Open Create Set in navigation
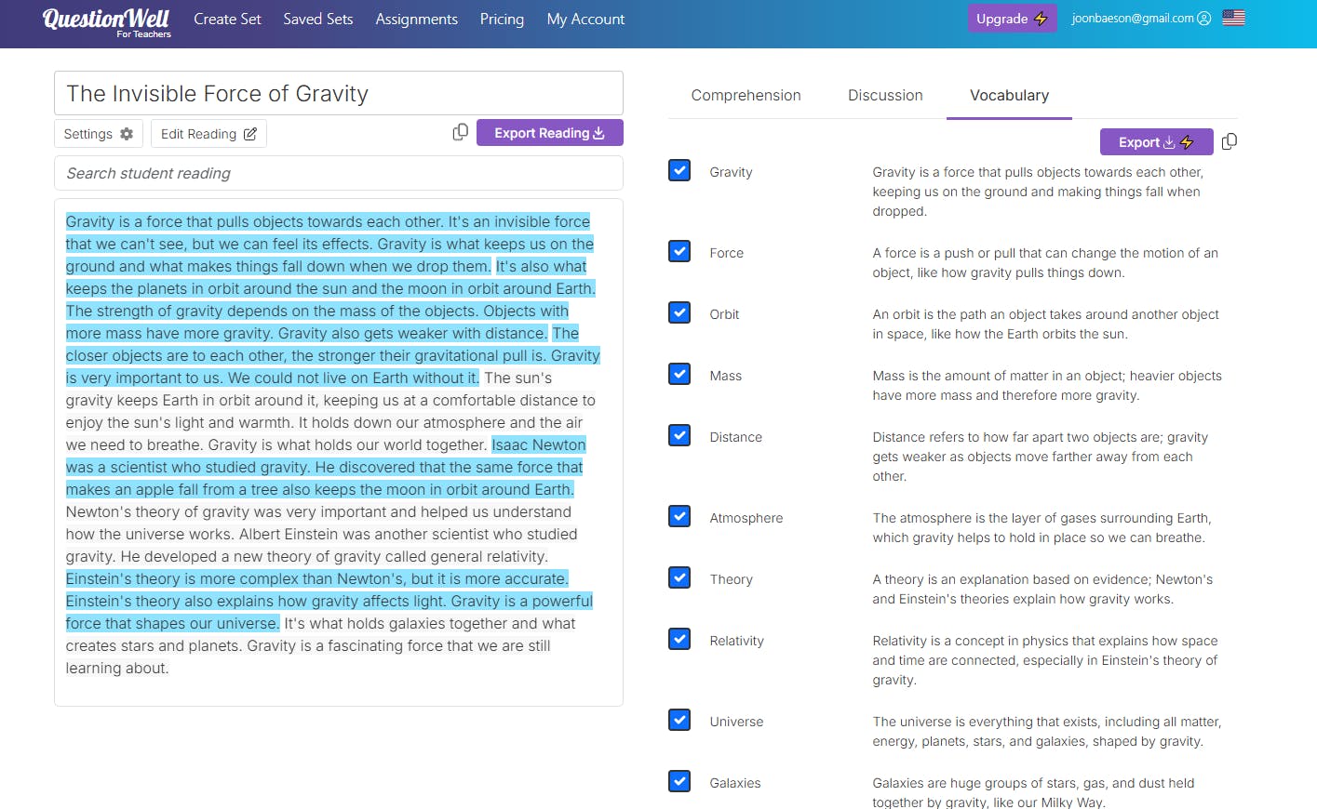Screen dimensions: 1317x809 (x=227, y=19)
